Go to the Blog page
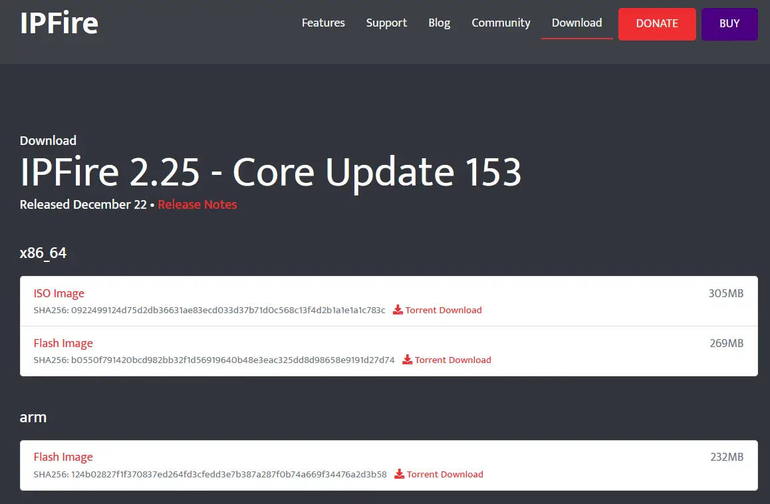Screen dimensions: 770x504 [439, 23]
